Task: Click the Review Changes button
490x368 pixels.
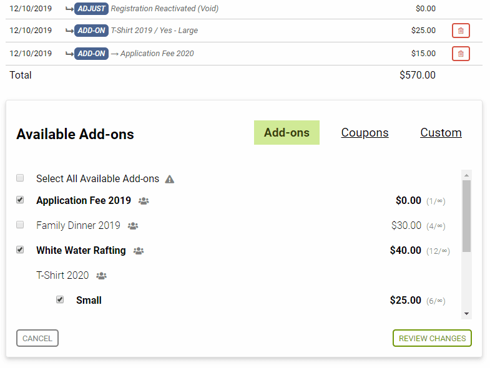Action: click(x=432, y=338)
